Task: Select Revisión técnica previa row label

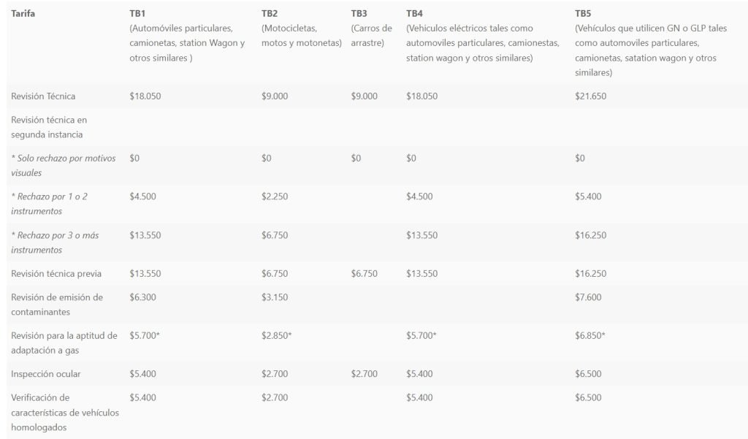Action: pyautogui.click(x=56, y=273)
